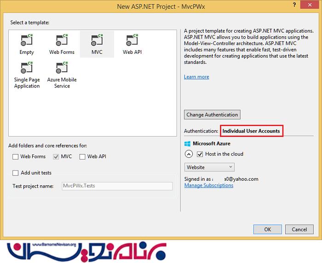Viewport: 322px width, 263px height.
Task: Click the 'Microsoft Azure' heading text
Action: (212, 143)
